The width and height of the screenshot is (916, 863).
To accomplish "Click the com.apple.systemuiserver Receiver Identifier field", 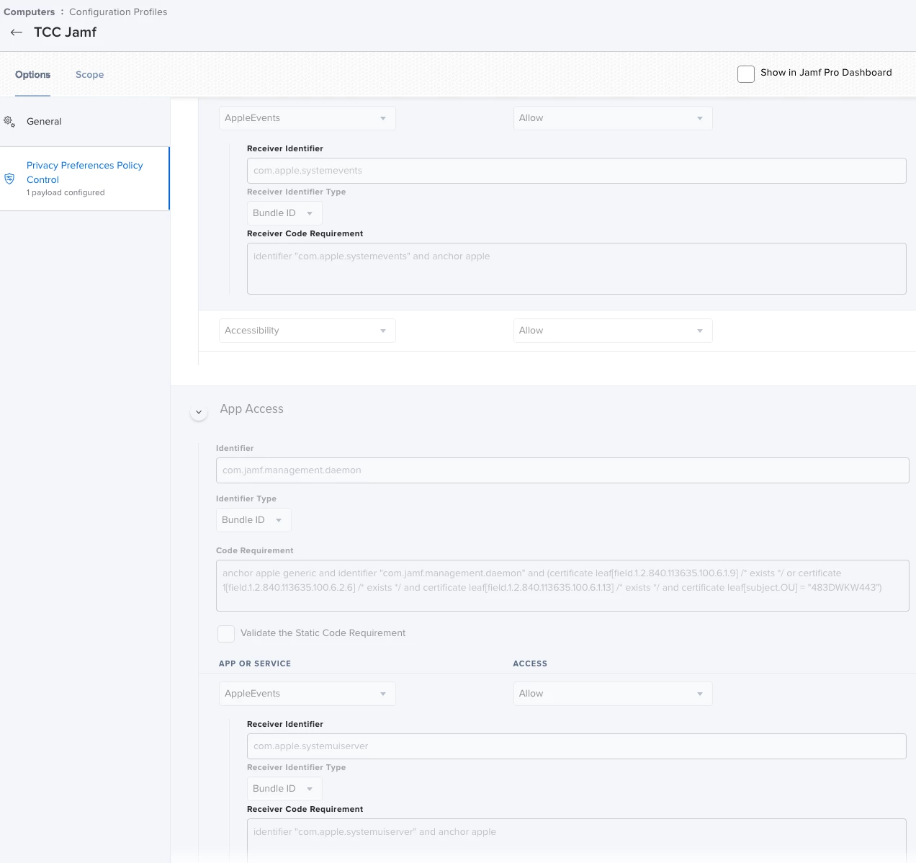I will (576, 746).
